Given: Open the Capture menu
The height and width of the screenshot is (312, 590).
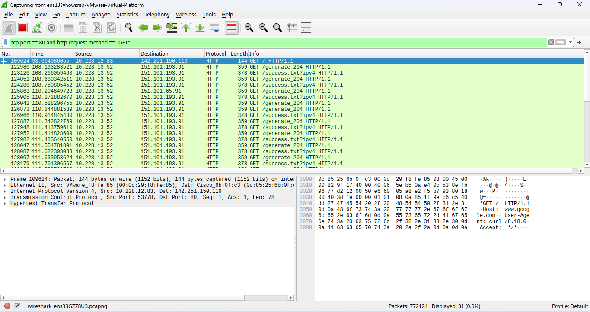Looking at the screenshot, I should tap(76, 14).
